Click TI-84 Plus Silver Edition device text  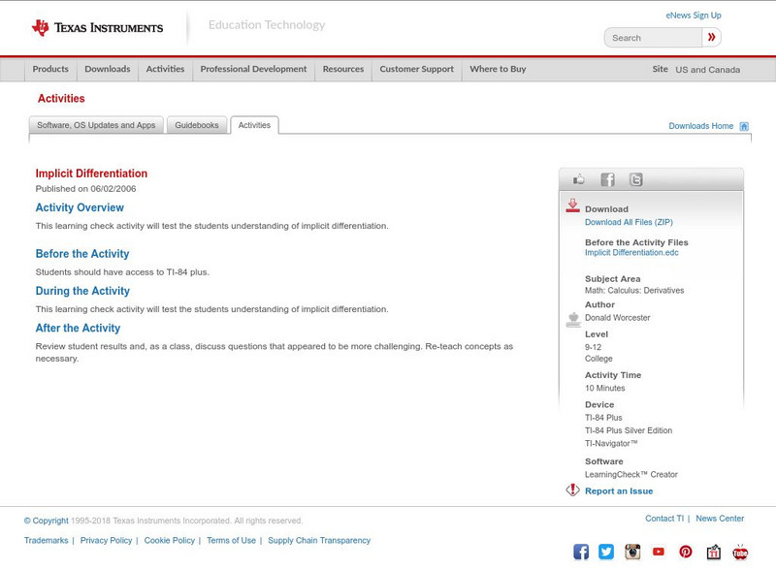[629, 430]
